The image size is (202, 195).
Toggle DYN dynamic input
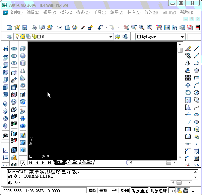[x=172, y=191]
